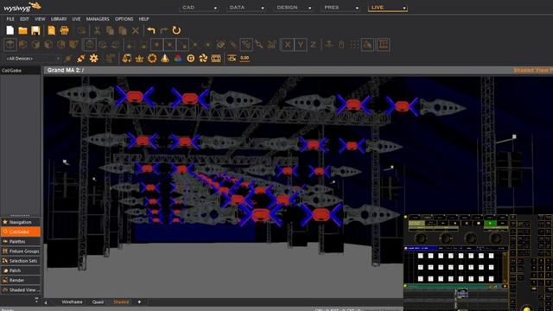Open the All Devices dropdown
Screen dimensions: 553x311
click(x=33, y=59)
